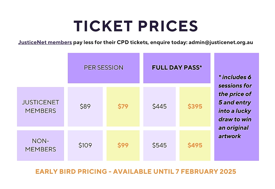
Task: Click the $89 per session price
Action: click(85, 106)
